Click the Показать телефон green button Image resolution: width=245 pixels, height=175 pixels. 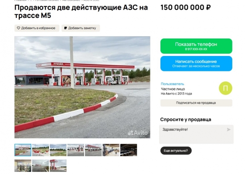(196, 46)
